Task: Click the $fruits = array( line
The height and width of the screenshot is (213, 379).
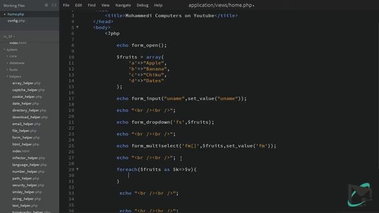Action: click(140, 57)
